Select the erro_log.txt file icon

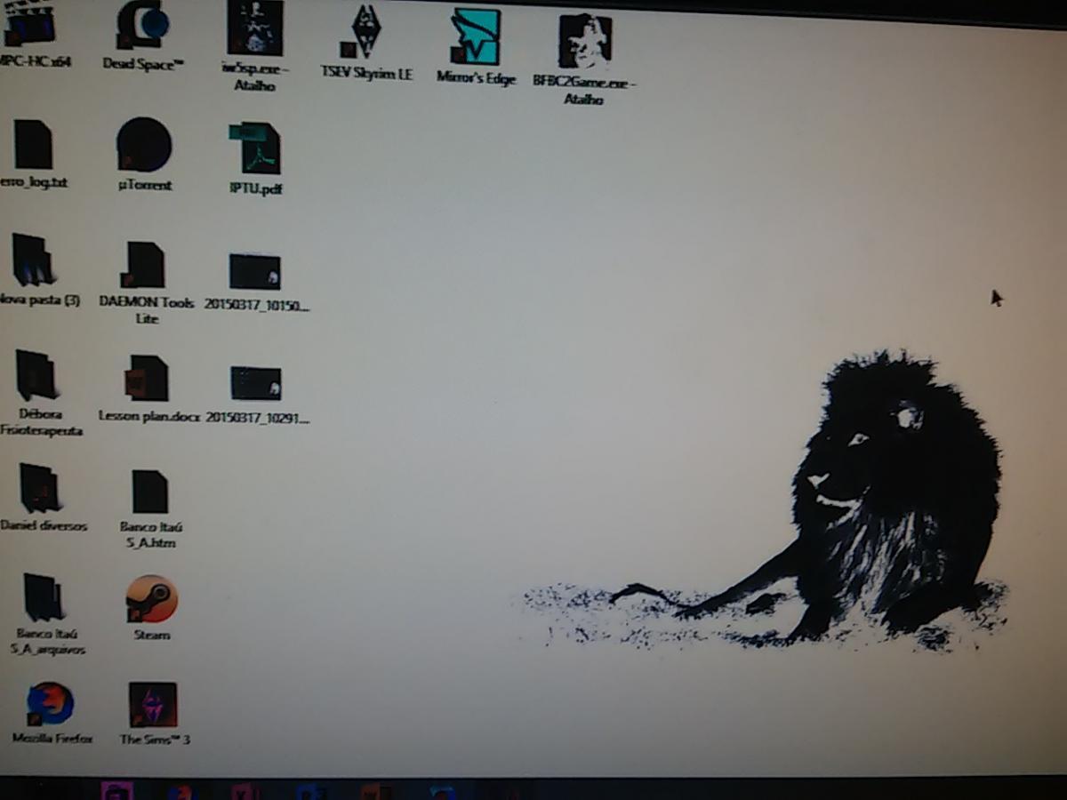click(x=33, y=144)
